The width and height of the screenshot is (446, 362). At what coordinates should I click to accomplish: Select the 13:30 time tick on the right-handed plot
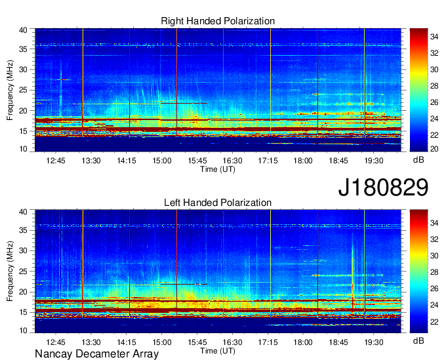91,161
